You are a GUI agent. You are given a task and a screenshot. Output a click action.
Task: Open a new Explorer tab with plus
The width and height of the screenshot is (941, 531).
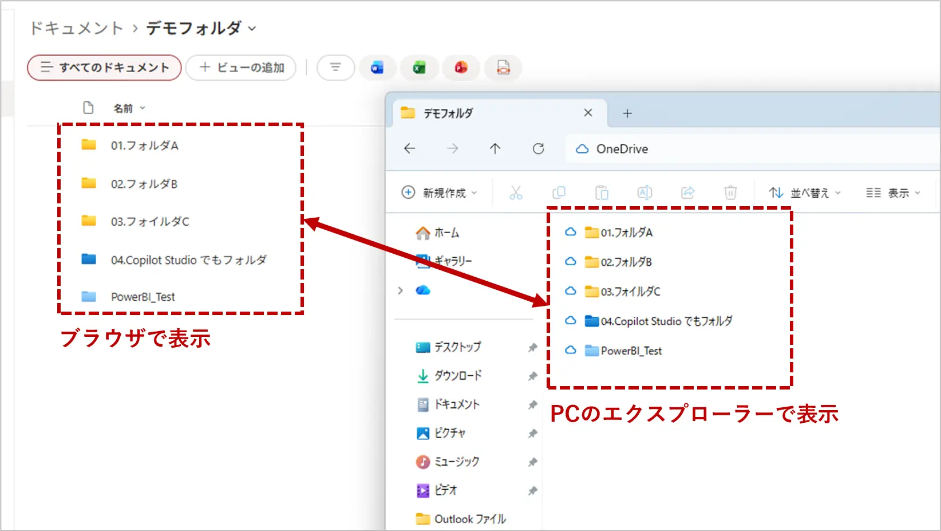point(627,113)
